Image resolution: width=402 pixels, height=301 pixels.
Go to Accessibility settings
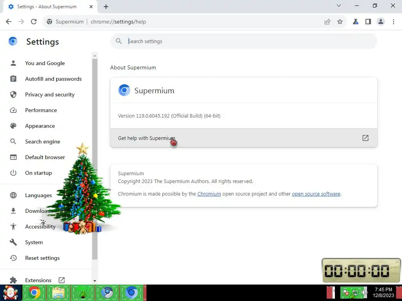coord(40,227)
